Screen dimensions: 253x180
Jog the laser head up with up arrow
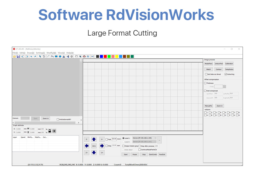click(94, 139)
